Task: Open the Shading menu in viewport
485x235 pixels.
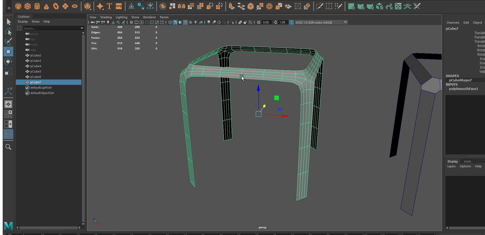Action: [106, 17]
